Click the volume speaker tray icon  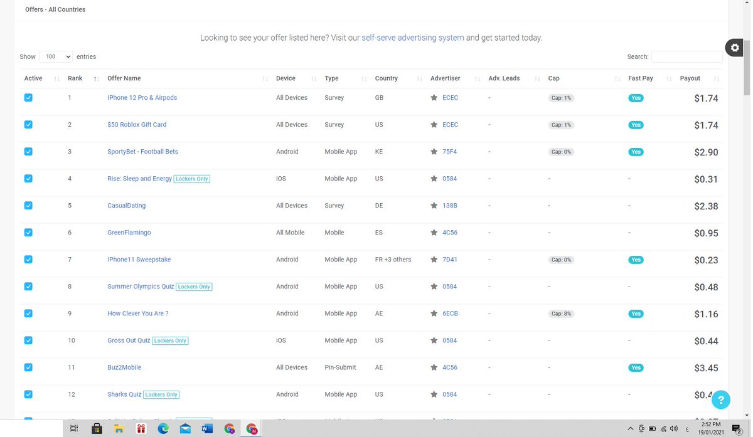coord(674,429)
